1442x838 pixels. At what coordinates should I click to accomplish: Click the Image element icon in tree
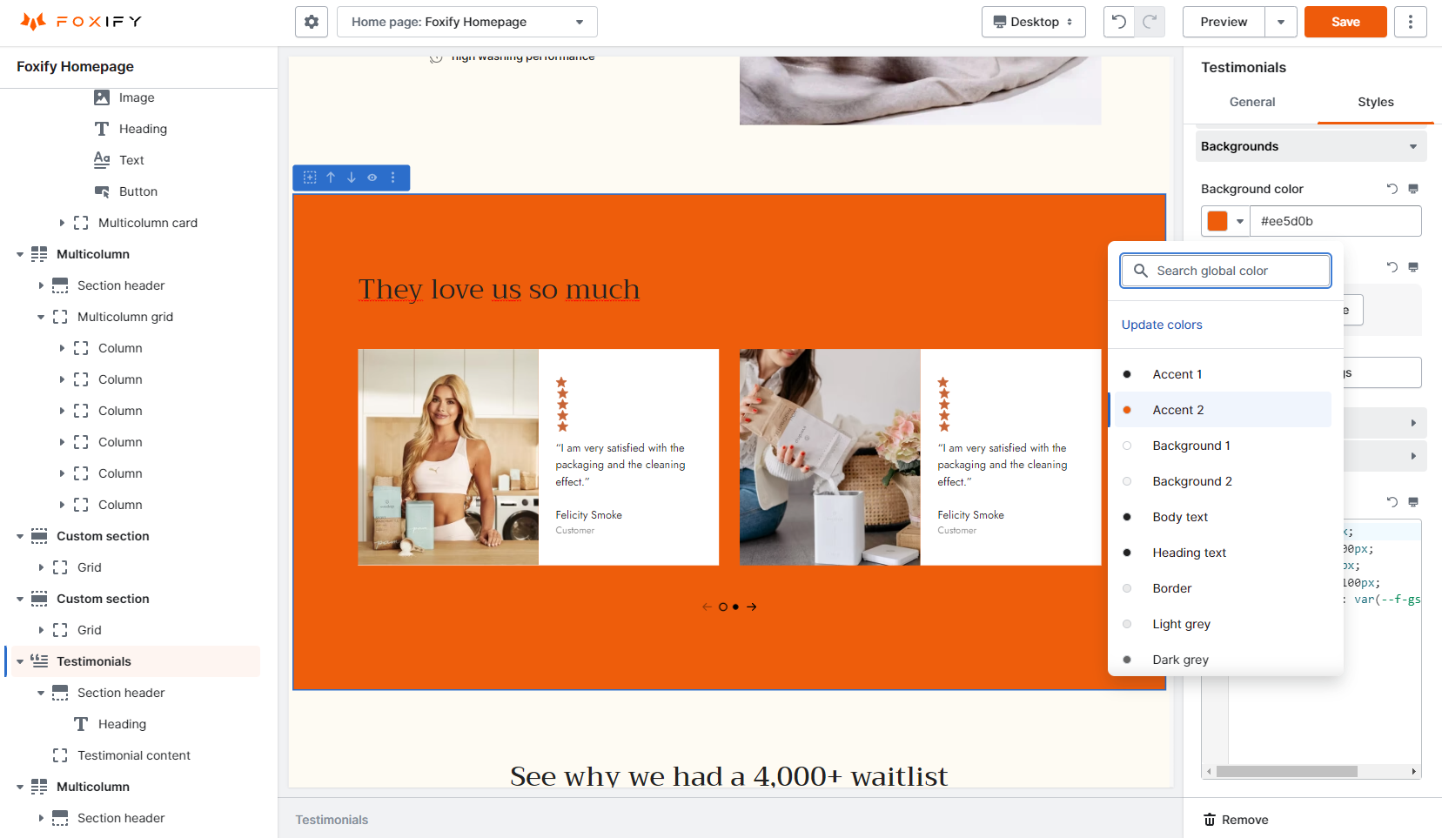tap(102, 97)
